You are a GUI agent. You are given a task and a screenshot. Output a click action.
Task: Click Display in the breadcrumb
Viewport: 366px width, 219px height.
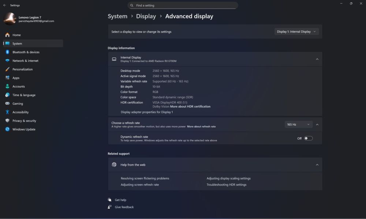(146, 16)
